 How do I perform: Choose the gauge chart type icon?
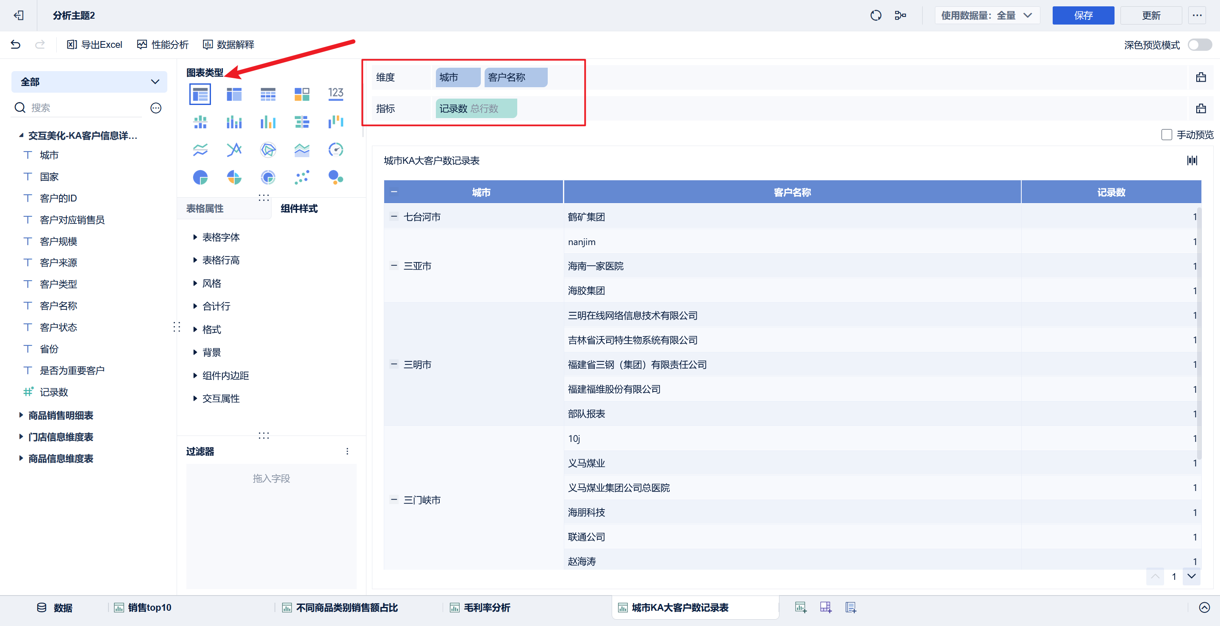coord(335,150)
